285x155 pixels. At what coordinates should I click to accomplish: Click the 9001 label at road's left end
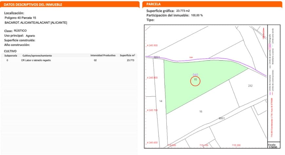157,57
